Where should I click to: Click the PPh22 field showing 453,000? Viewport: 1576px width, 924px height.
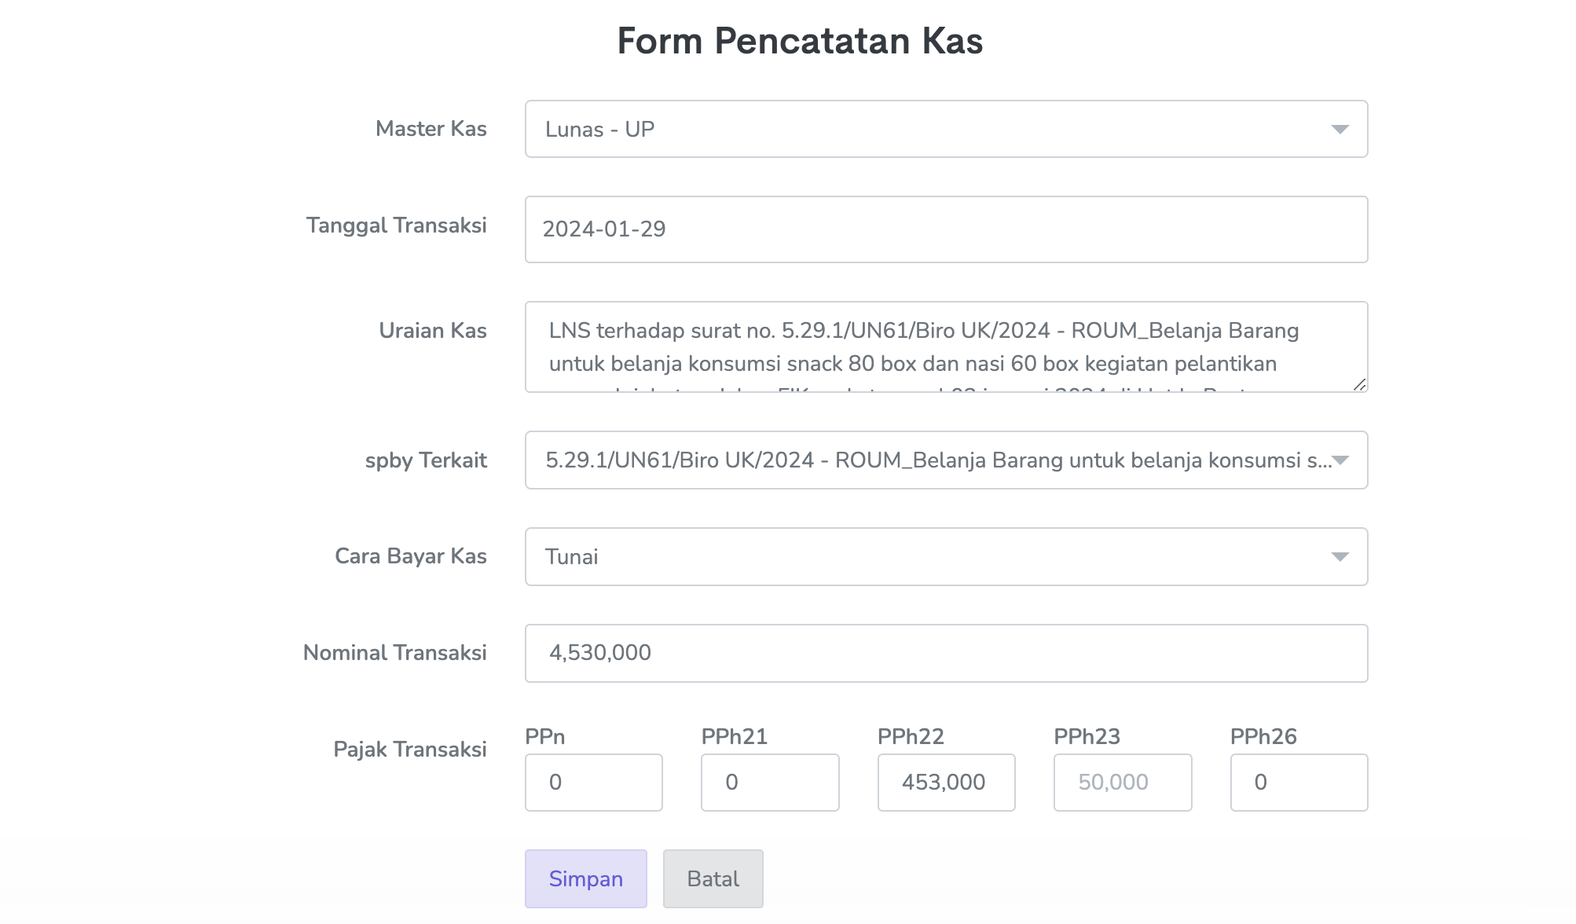tap(945, 783)
